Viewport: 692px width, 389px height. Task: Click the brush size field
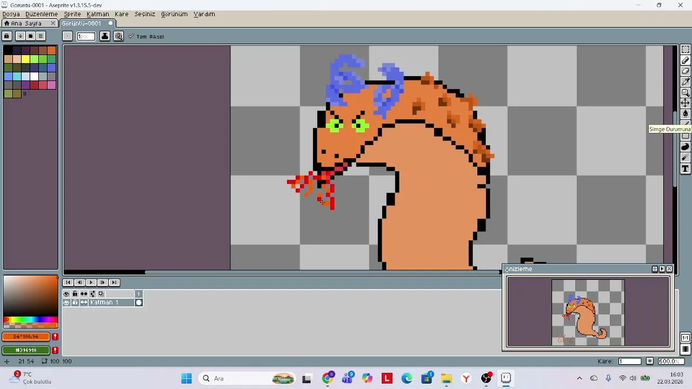[86, 36]
